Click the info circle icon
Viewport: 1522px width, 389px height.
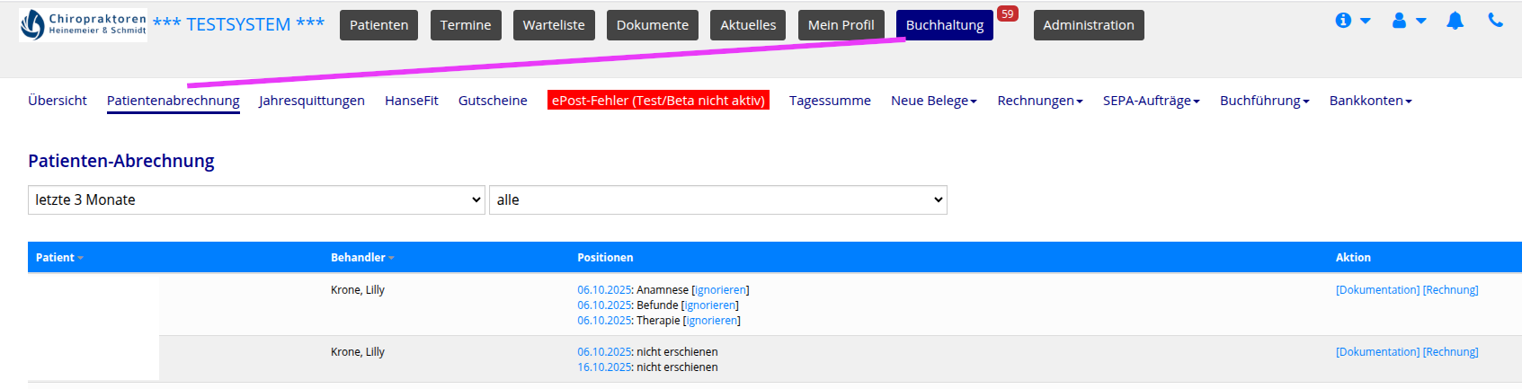1343,21
